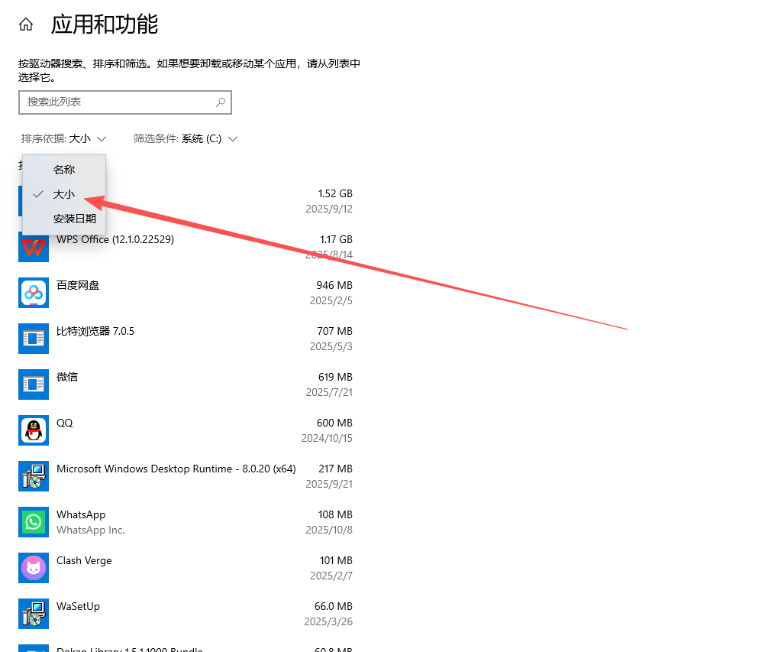778x652 pixels.
Task: Select the QQ entry name
Action: point(64,423)
